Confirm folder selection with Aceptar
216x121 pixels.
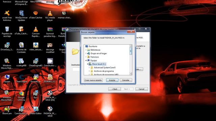[x=112, y=80]
